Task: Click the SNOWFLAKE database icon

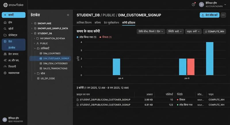Action: pos(35,24)
